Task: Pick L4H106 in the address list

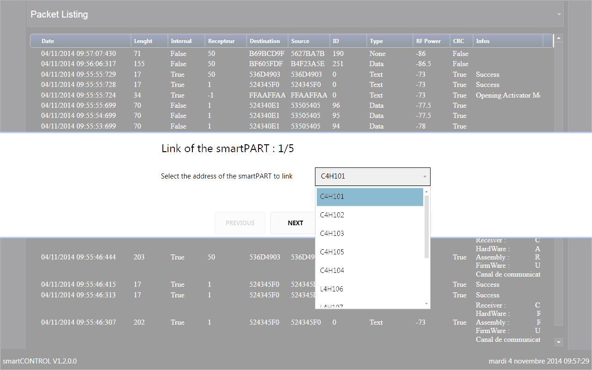Action: (x=370, y=289)
